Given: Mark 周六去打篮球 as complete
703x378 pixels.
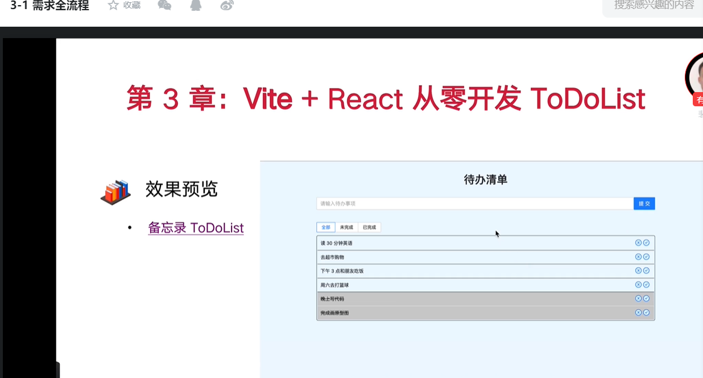Looking at the screenshot, I should pos(646,285).
